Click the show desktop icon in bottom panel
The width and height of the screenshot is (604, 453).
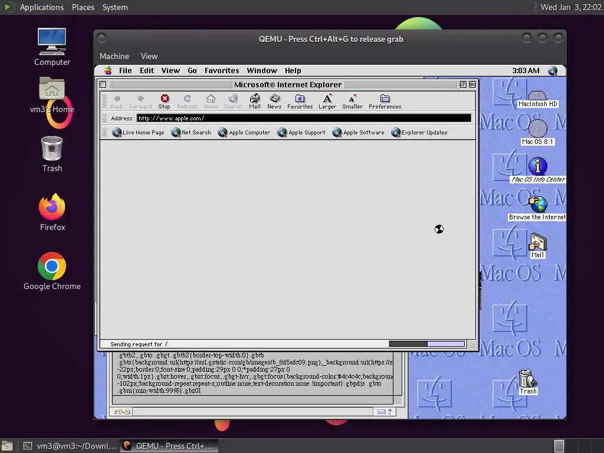tap(7, 446)
